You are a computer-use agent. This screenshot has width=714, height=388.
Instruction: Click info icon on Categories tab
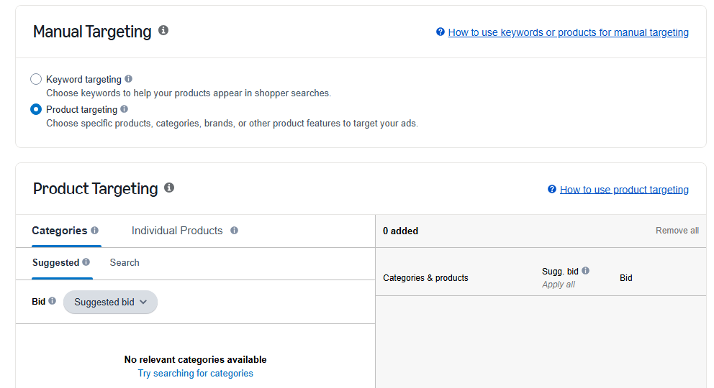coord(95,231)
